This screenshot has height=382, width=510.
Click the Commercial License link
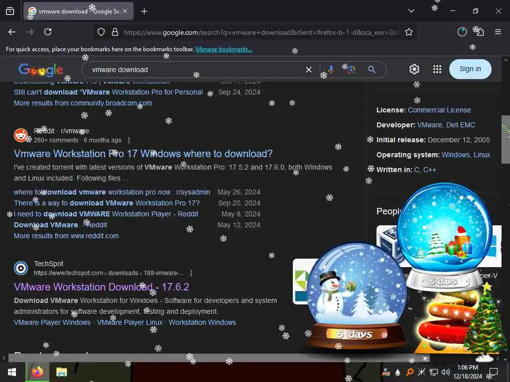(439, 110)
